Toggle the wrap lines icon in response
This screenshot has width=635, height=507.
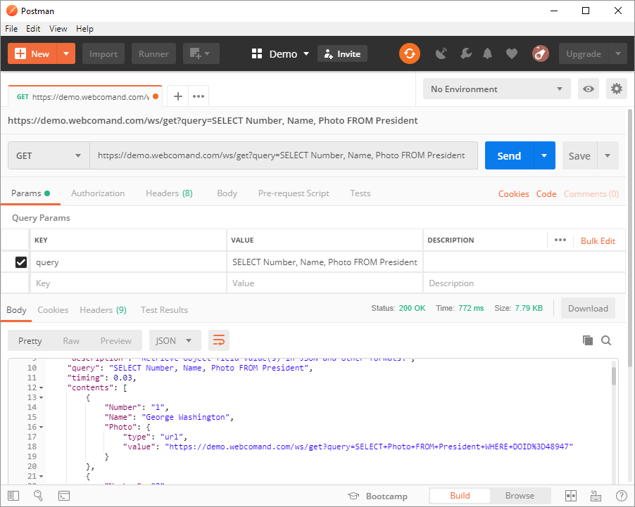click(219, 341)
